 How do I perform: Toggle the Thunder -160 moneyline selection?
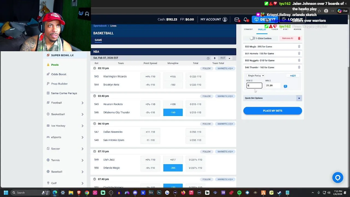(173, 112)
